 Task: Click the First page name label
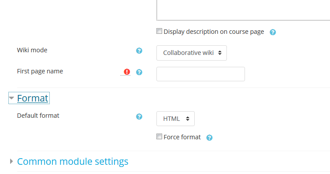40,71
